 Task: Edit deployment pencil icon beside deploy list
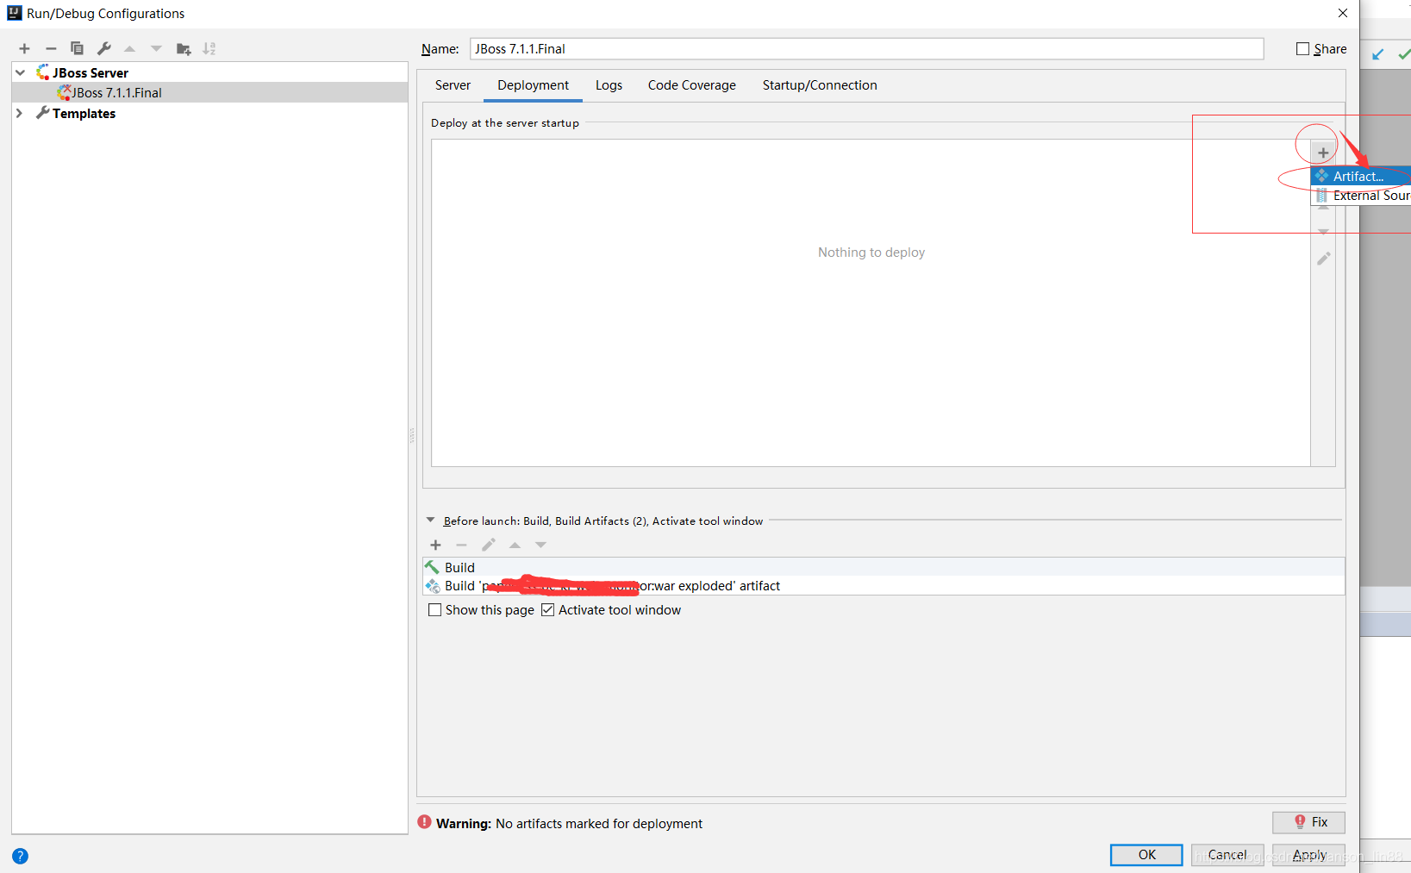coord(1324,259)
